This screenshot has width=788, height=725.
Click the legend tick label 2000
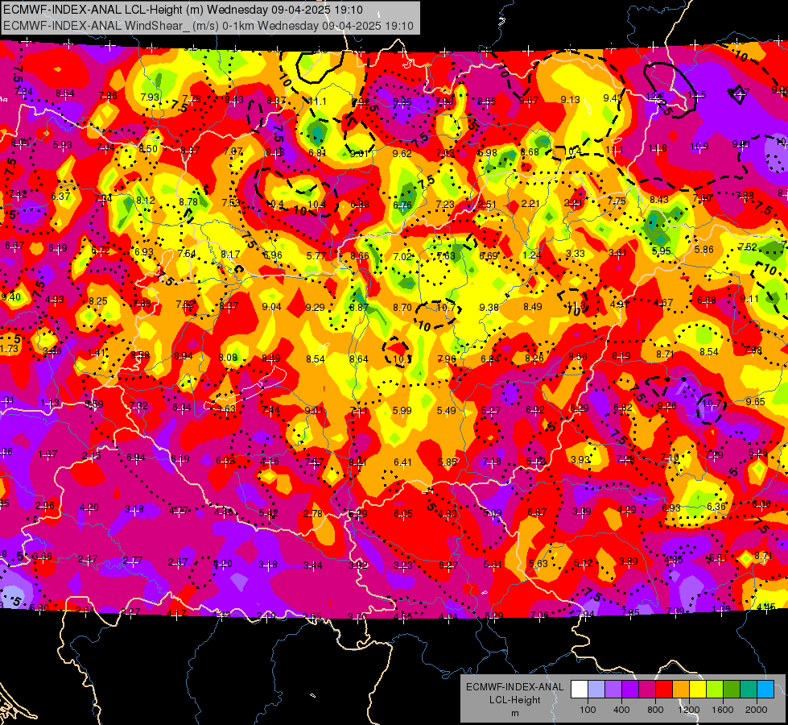(757, 710)
